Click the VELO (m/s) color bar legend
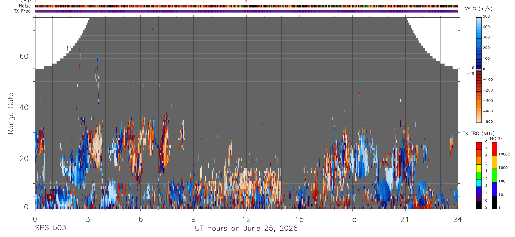Image resolution: width=515 pixels, height=237 pixels. pos(479,69)
